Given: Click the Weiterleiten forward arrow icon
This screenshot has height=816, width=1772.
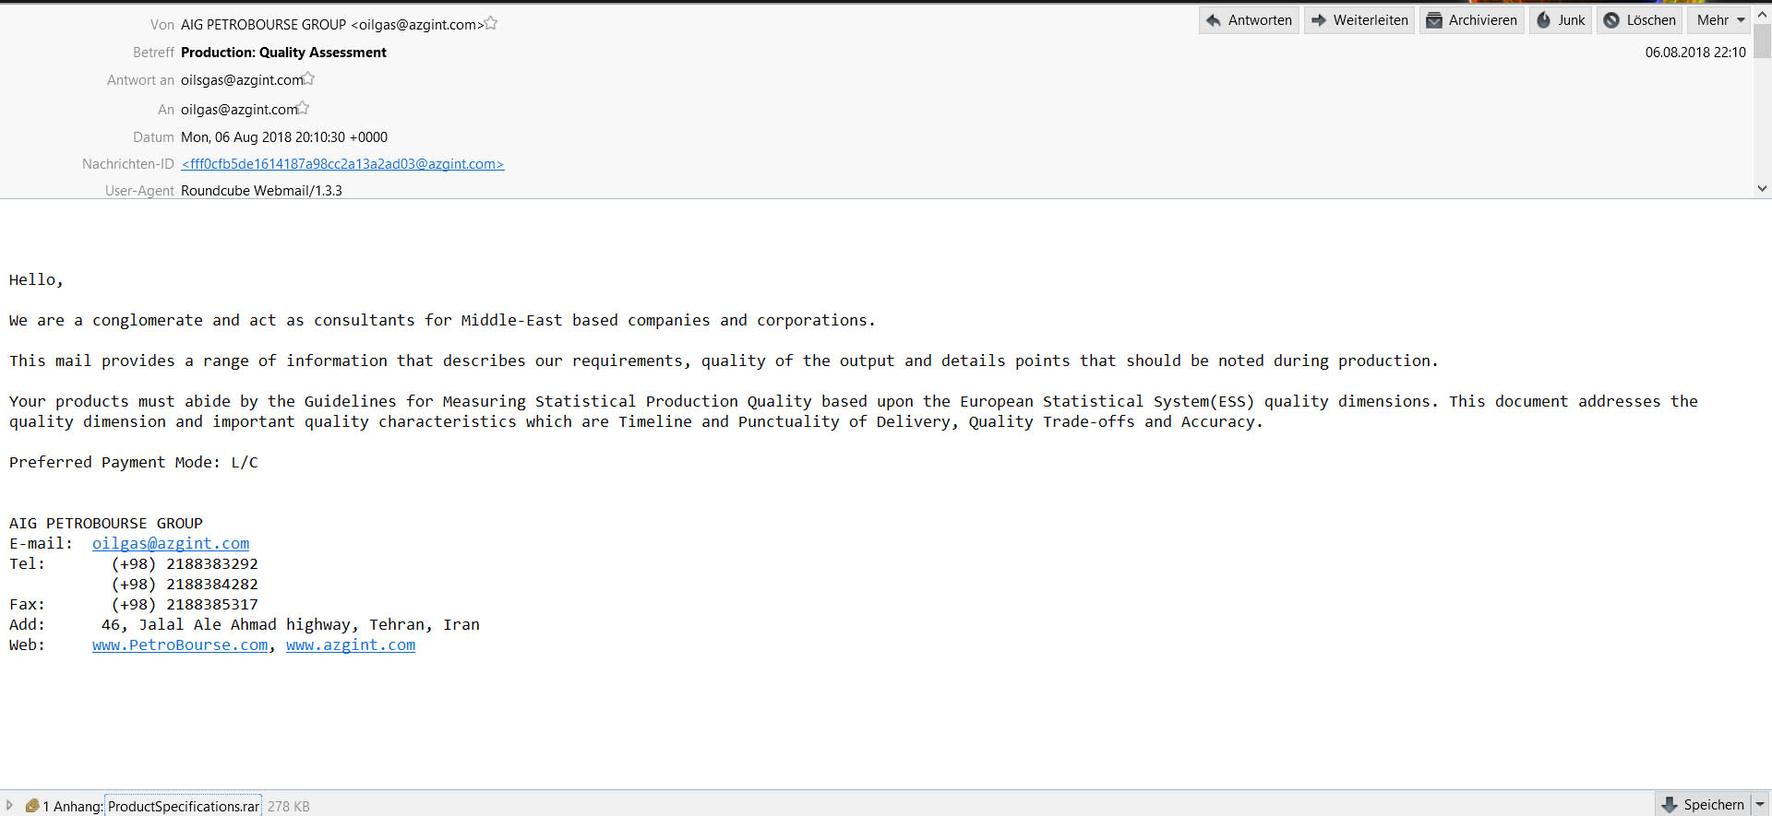Looking at the screenshot, I should (1319, 20).
